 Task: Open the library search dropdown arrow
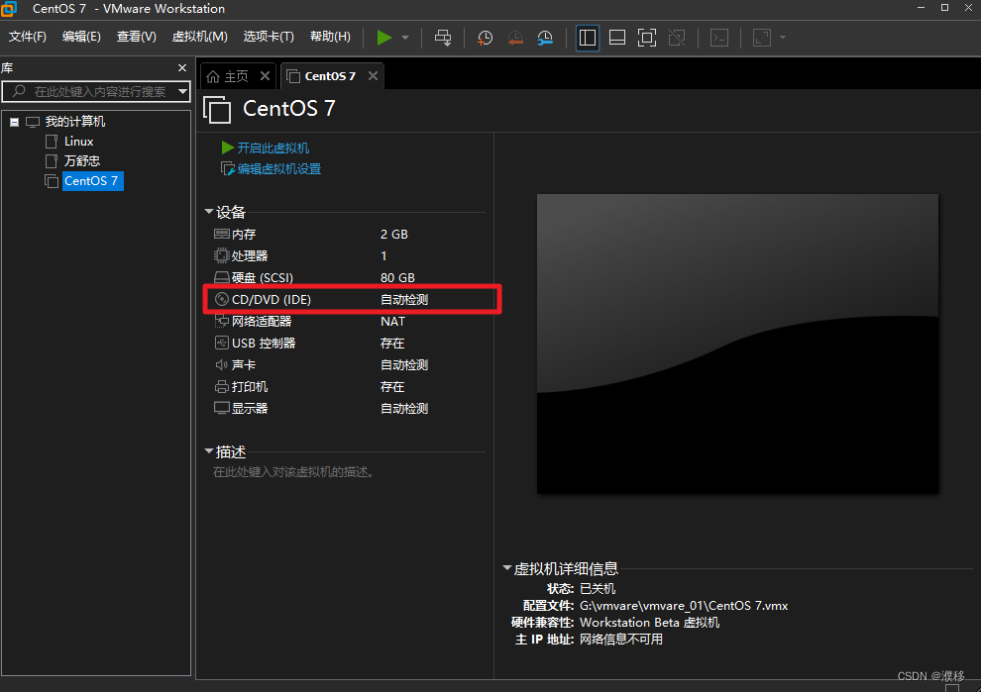point(182,91)
